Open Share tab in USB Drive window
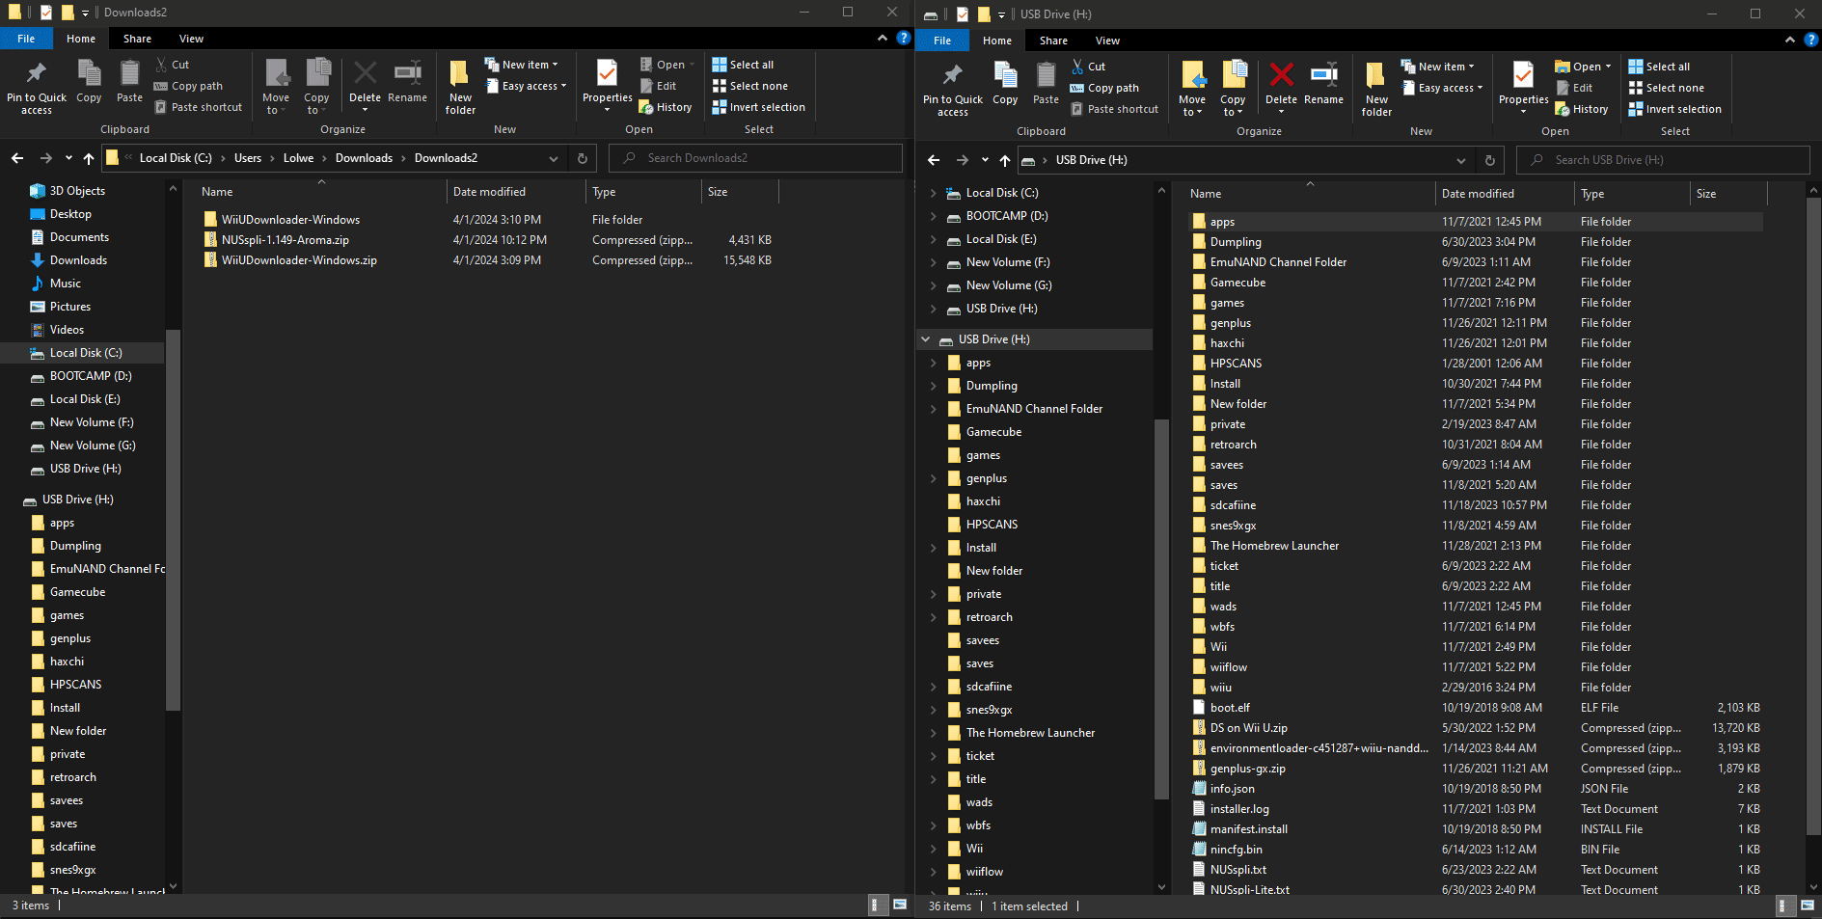 [x=1053, y=41]
